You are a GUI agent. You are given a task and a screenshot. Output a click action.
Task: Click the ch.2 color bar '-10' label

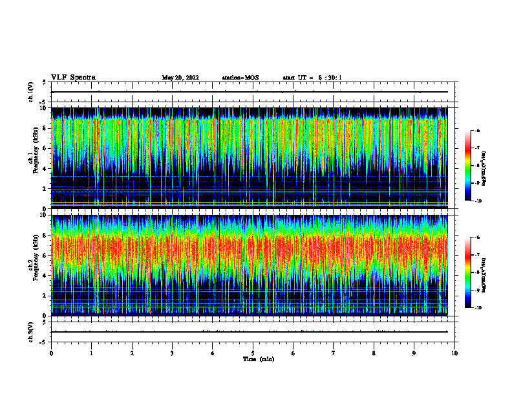pyautogui.click(x=478, y=308)
